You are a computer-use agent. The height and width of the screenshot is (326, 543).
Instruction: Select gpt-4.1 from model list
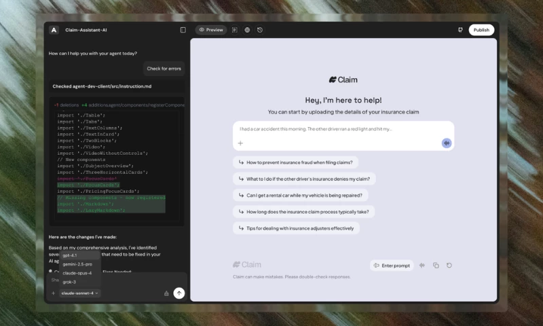pyautogui.click(x=79, y=255)
